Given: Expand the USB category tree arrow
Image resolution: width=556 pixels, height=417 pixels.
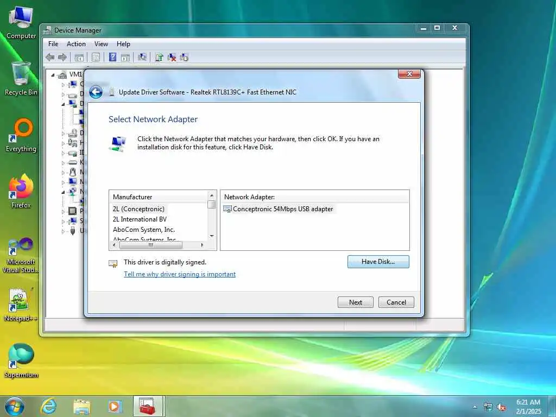Looking at the screenshot, I should click(x=63, y=231).
